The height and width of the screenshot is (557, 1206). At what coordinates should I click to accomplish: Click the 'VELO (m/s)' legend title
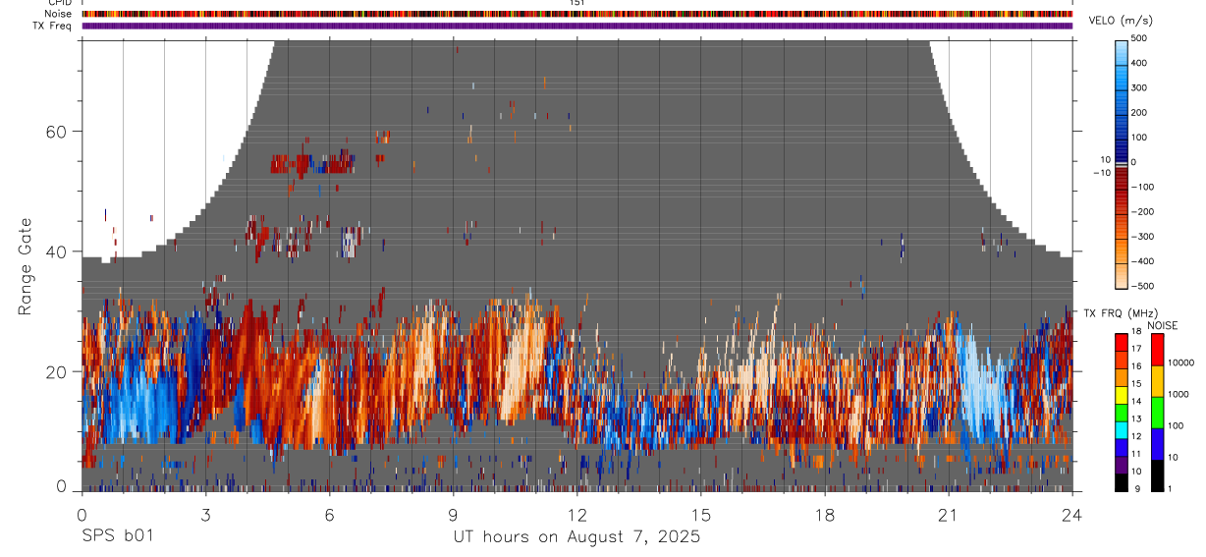1121,20
